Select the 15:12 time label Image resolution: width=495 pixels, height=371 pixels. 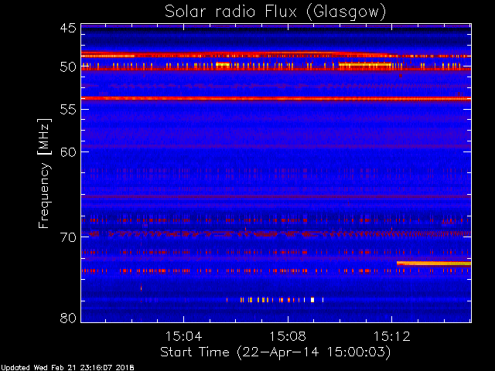[x=392, y=336]
